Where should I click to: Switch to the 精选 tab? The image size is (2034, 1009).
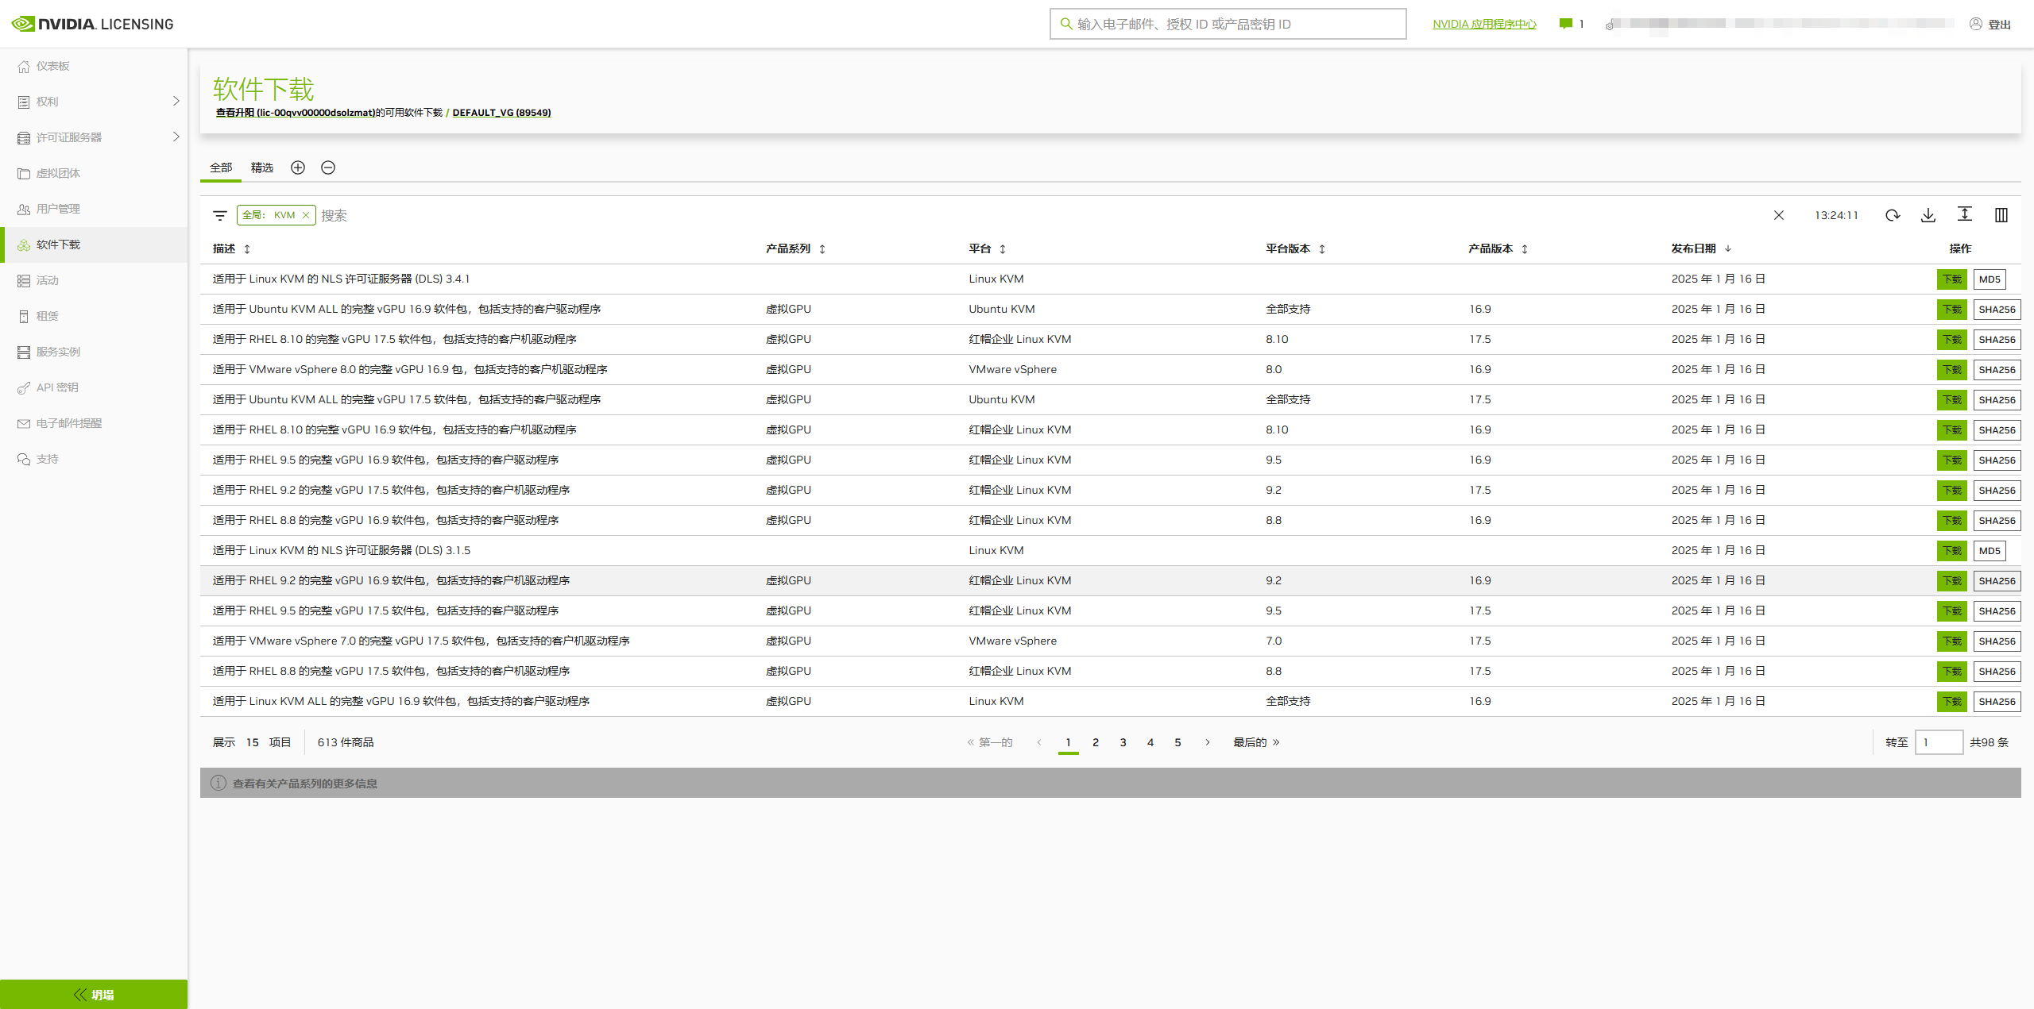coord(261,168)
